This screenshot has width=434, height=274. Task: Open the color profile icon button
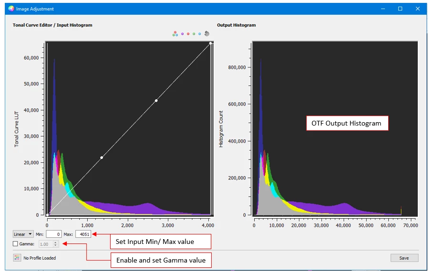pyautogui.click(x=17, y=258)
